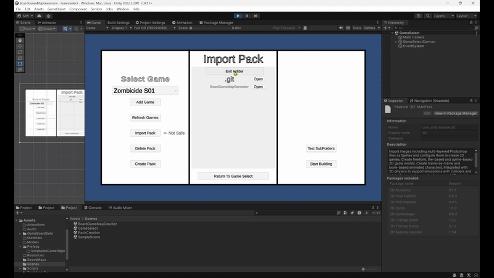Viewport: 494px width, 278px height.
Task: Toggle the Stats overlay in Game view
Action: coord(357,28)
